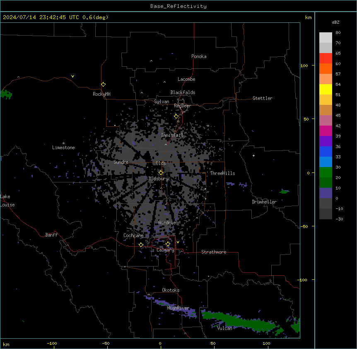Click the Banff label
The width and height of the screenshot is (357, 349).
point(51,235)
